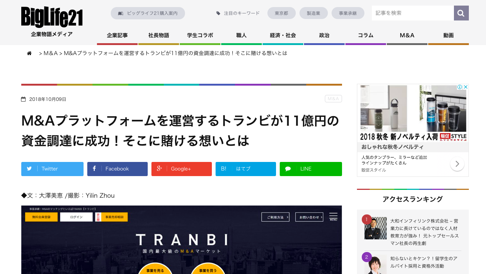This screenshot has width=486, height=274.
Task: Open the TRANBI hamburger MENU icon
Action: pyautogui.click(x=333, y=217)
